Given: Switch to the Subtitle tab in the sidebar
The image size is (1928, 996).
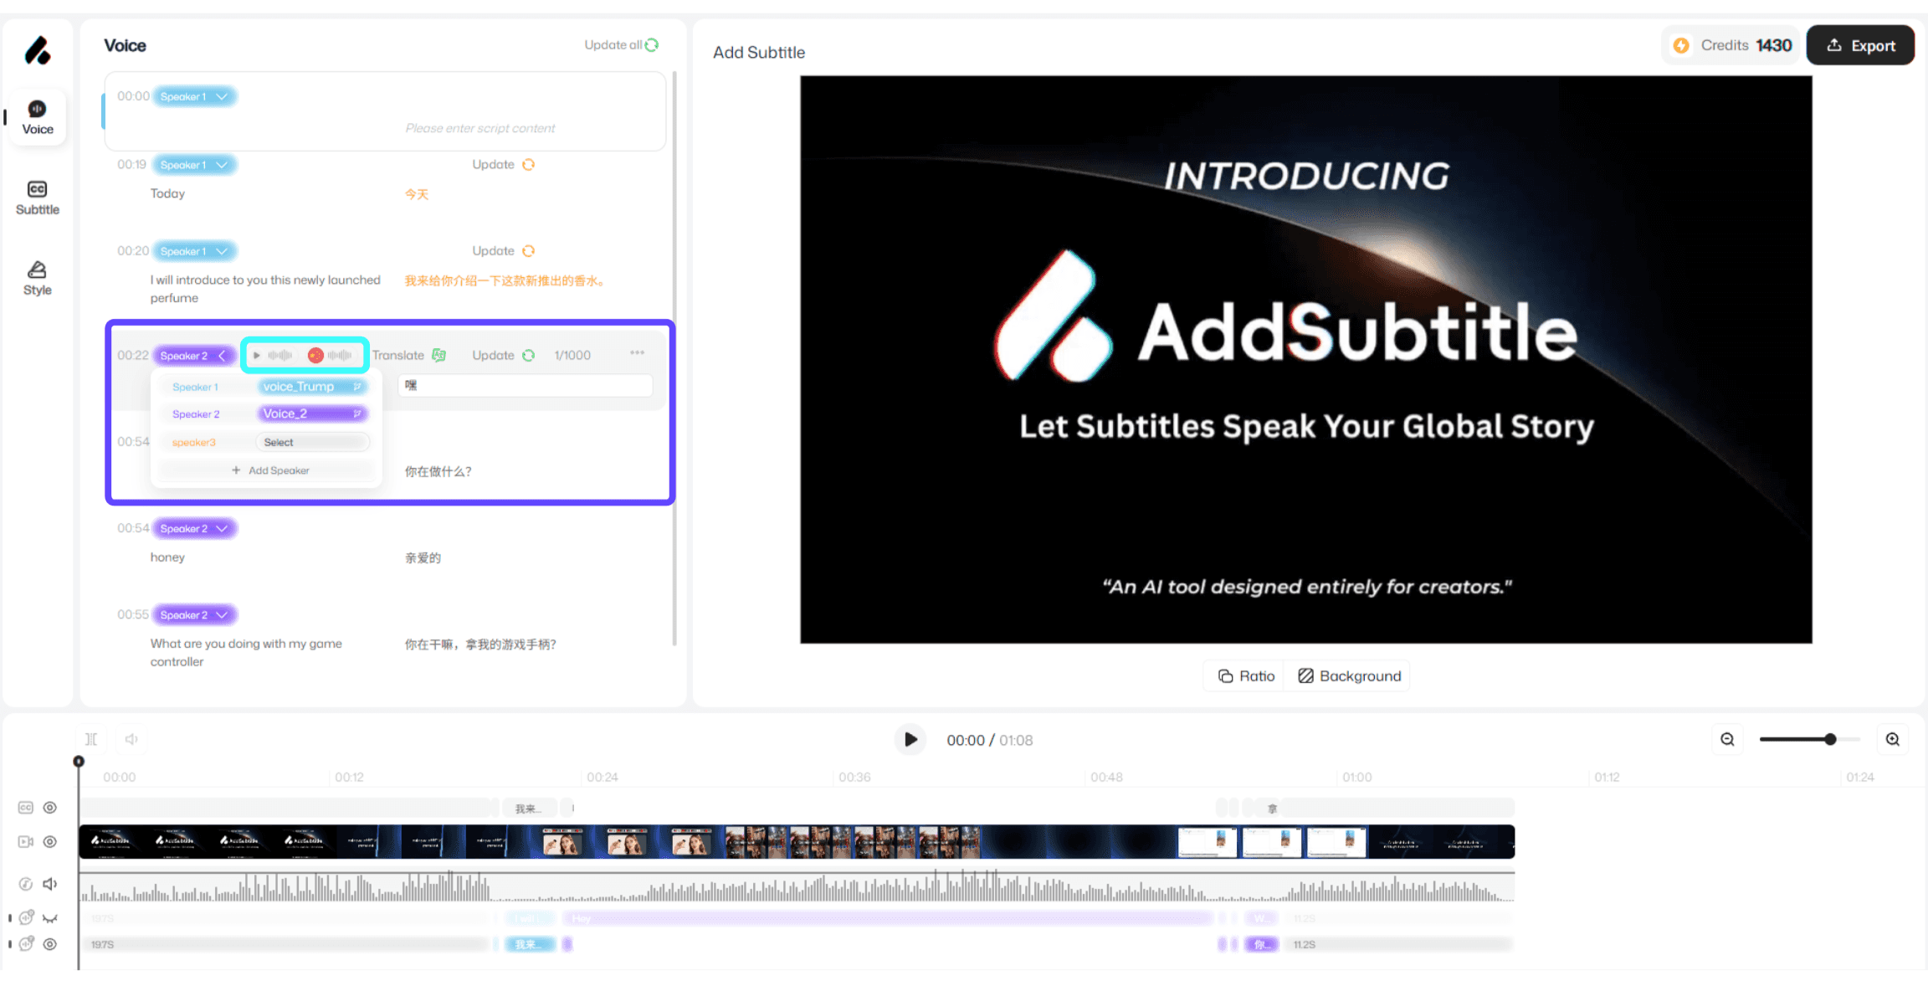Looking at the screenshot, I should tap(38, 198).
